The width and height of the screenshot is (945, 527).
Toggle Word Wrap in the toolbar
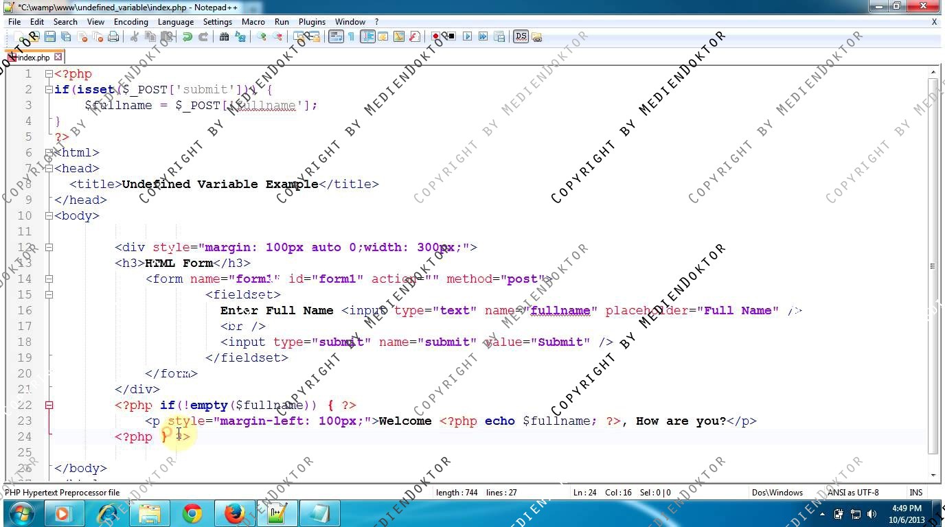point(335,37)
